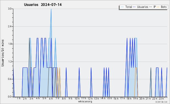Click the '1 h' x-axis label
The width and height of the screenshot is (170, 104).
tap(19, 98)
